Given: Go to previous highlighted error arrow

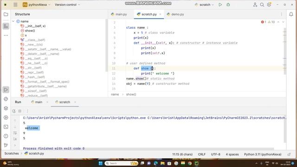Looking at the screenshot, I should click(x=278, y=22).
